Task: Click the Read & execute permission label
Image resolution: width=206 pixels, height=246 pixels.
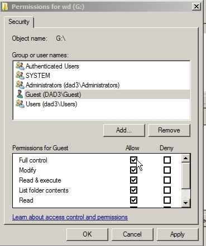Action: coord(40,180)
